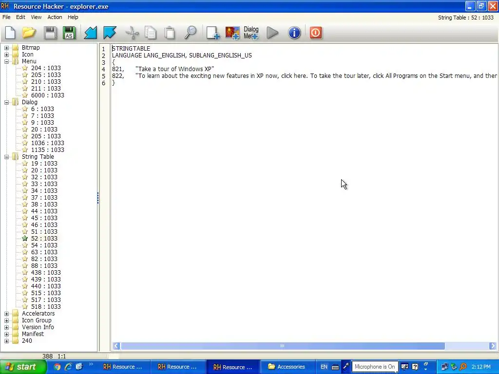Click the Add new resource icon
499x374 pixels.
coord(212,33)
